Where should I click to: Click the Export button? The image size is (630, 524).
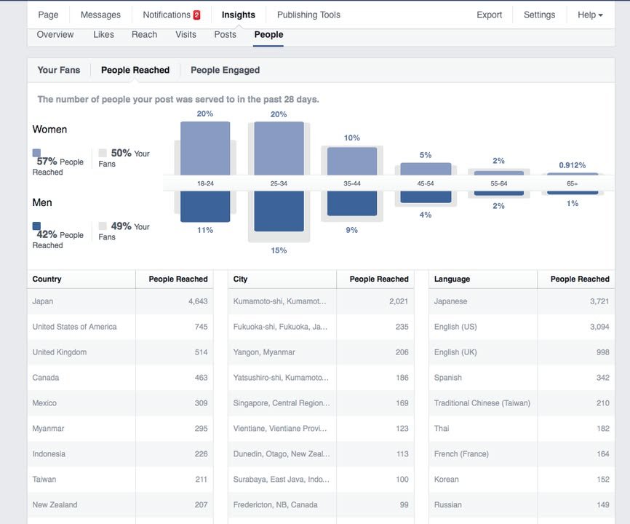(x=489, y=15)
